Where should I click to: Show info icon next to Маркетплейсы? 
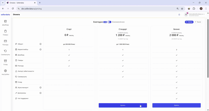tap(40, 50)
